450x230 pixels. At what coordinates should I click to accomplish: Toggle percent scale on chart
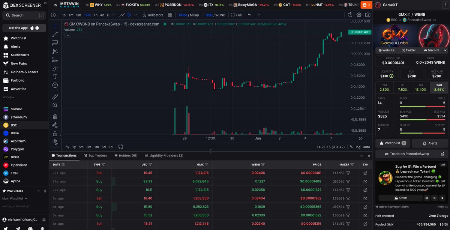tap(351, 147)
